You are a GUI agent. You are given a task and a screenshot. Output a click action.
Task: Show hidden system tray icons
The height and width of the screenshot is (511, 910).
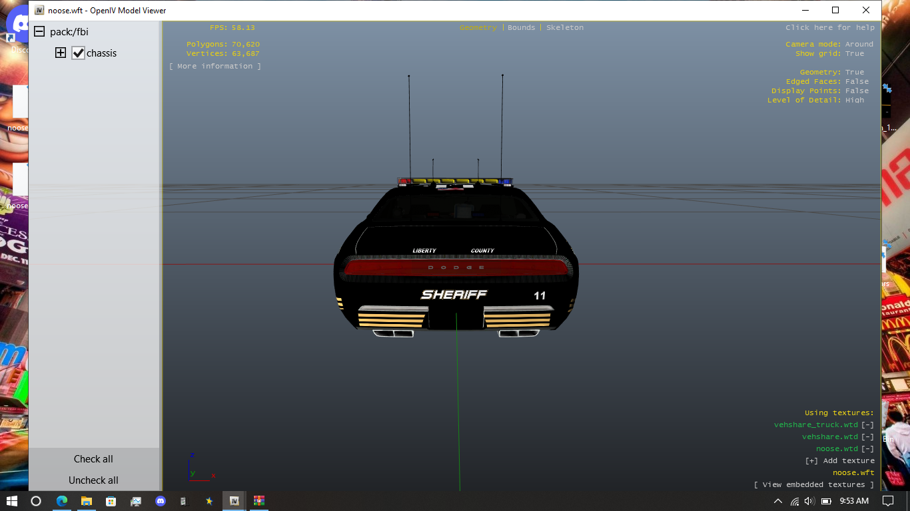777,501
